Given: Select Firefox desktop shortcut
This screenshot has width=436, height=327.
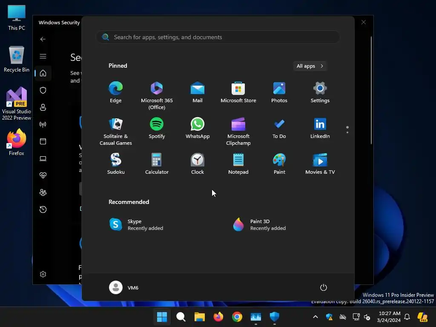Looking at the screenshot, I should pyautogui.click(x=17, y=142).
